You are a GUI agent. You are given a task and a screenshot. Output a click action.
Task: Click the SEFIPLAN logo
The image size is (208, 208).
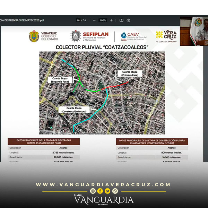pyautogui.click(x=89, y=36)
